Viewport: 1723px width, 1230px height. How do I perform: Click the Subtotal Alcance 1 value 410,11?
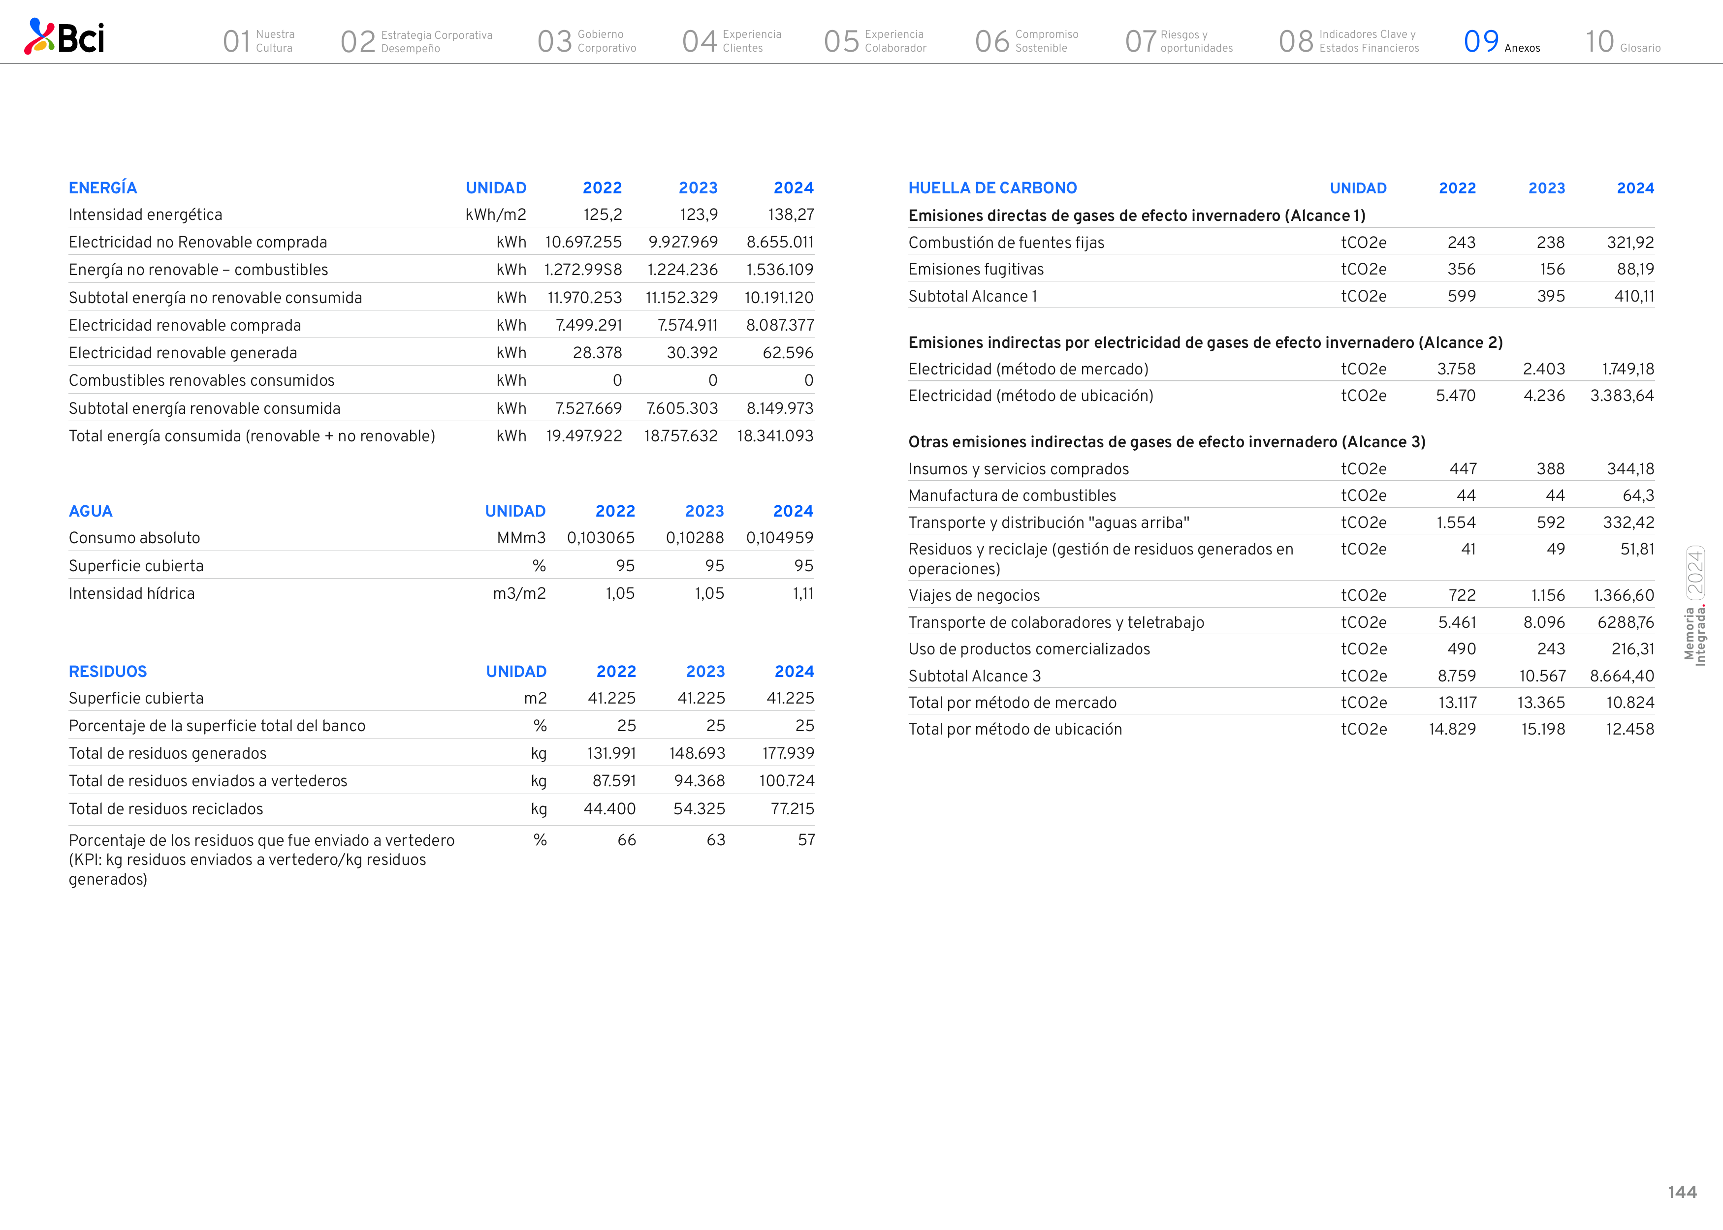[x=1633, y=297]
